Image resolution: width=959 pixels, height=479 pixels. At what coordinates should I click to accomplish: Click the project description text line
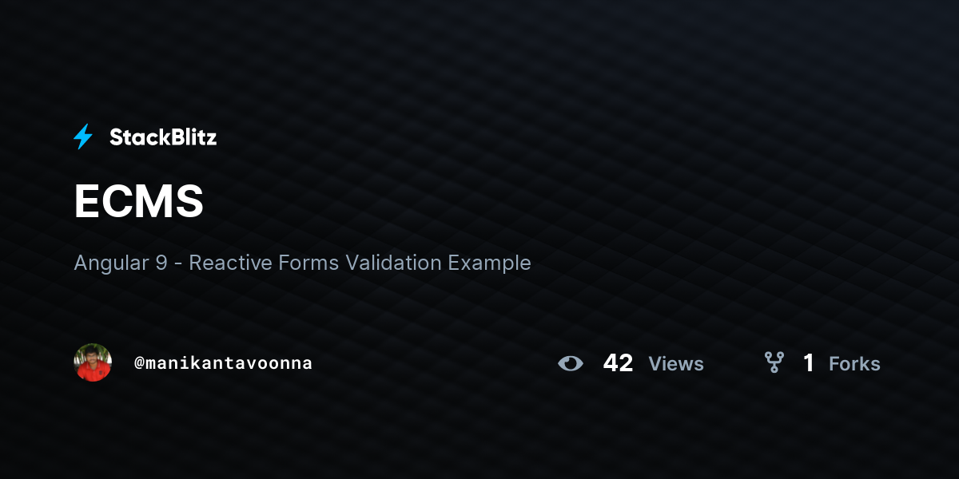[x=302, y=263]
